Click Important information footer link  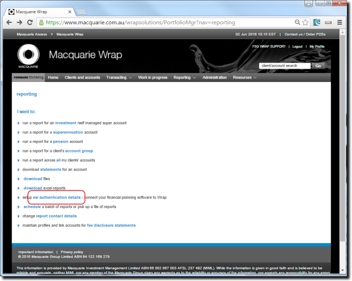click(x=35, y=252)
